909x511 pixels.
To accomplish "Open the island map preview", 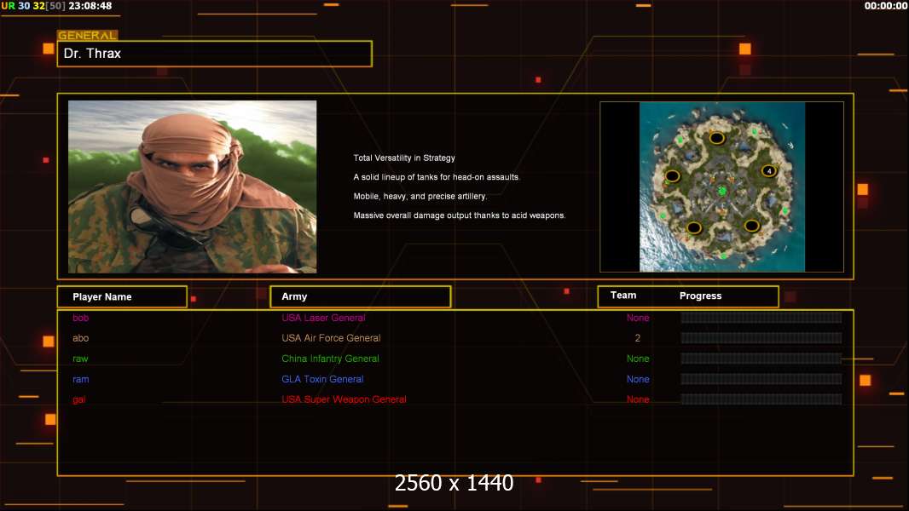I will [x=721, y=187].
